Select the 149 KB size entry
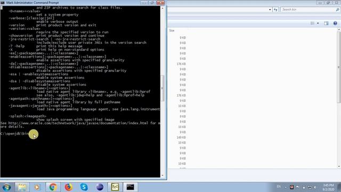 point(181,138)
